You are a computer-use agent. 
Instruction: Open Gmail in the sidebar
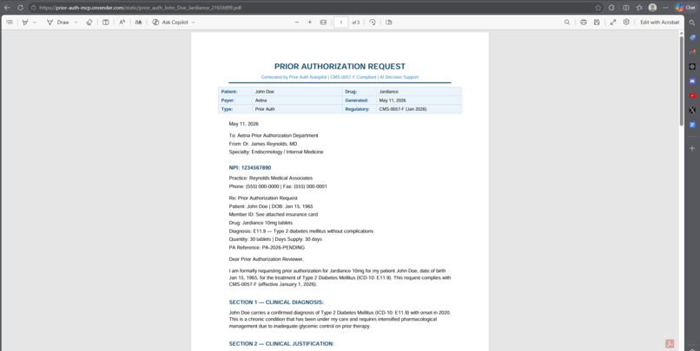[692, 52]
